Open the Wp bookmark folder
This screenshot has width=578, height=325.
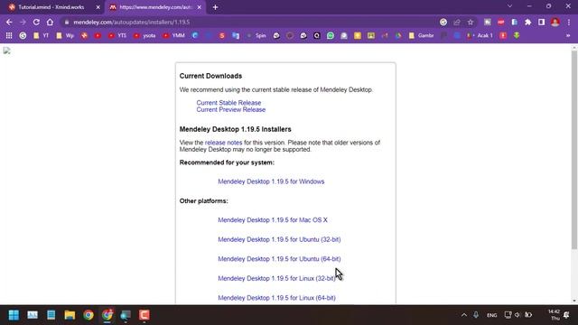coord(65,36)
